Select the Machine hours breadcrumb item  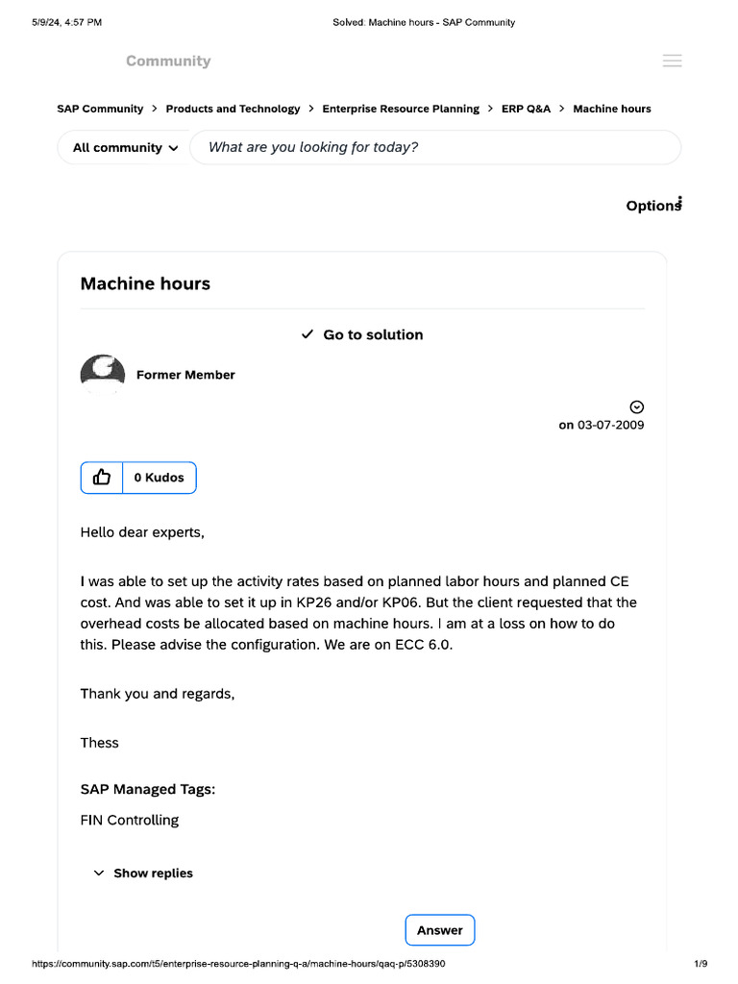tap(612, 110)
